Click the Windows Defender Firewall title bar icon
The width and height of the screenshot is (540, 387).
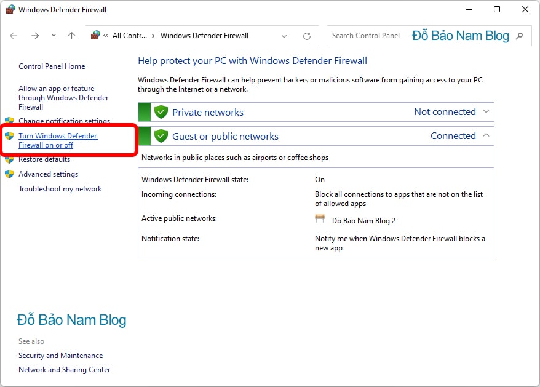click(x=10, y=9)
